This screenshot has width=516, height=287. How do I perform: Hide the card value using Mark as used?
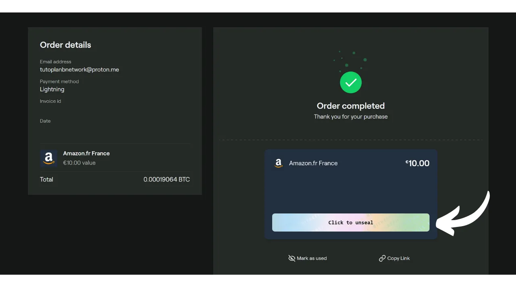(x=308, y=258)
